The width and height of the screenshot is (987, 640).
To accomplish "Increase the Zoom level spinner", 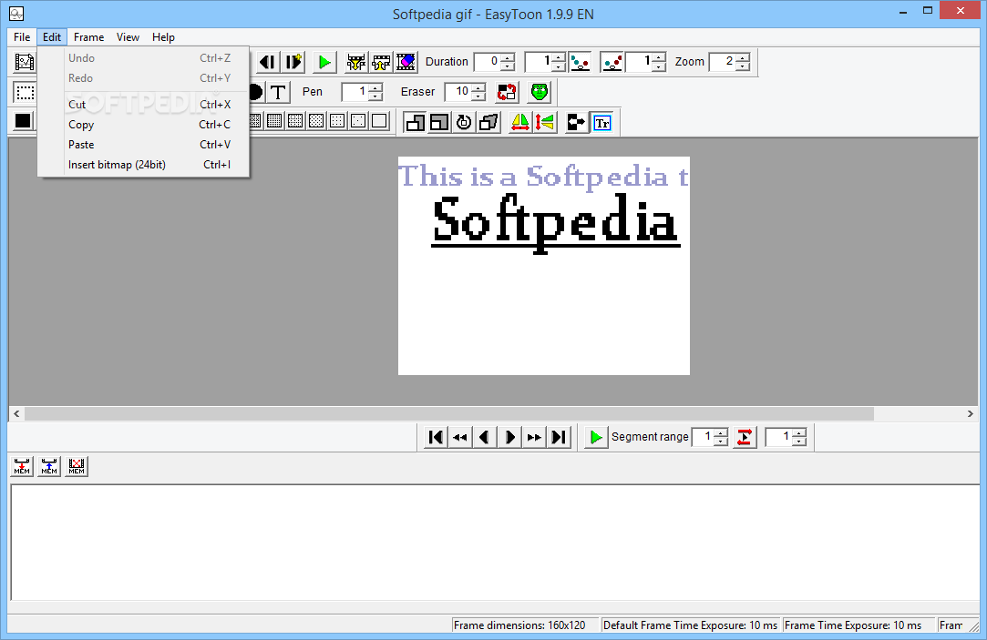I will click(x=743, y=58).
